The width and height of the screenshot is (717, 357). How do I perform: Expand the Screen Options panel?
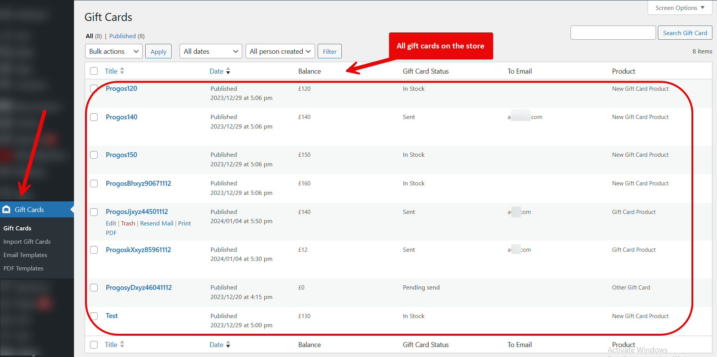(680, 8)
